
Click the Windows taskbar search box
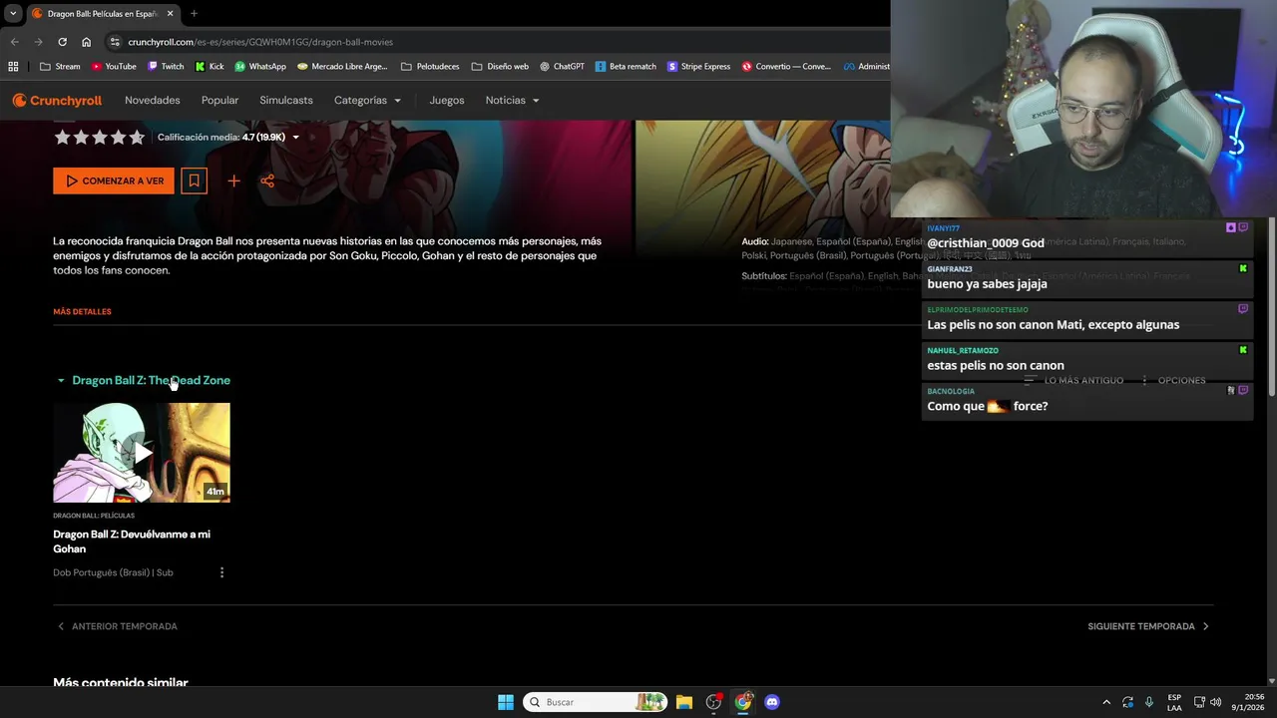click(x=595, y=702)
